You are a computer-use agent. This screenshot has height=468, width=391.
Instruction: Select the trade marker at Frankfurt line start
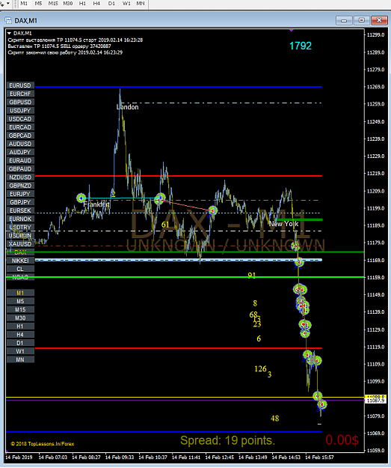click(x=81, y=198)
